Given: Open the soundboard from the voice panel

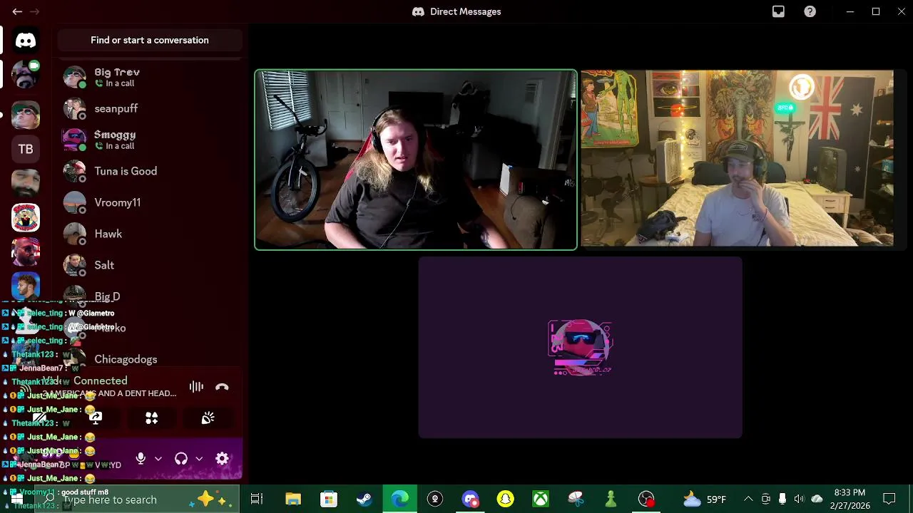Looking at the screenshot, I should (x=208, y=418).
